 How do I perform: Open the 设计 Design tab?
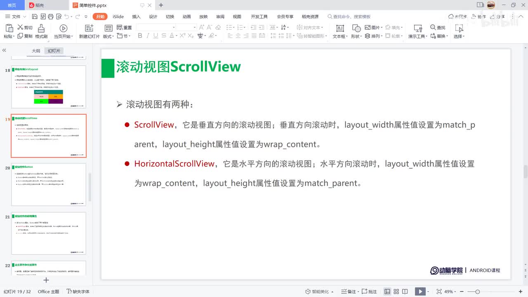point(153,16)
